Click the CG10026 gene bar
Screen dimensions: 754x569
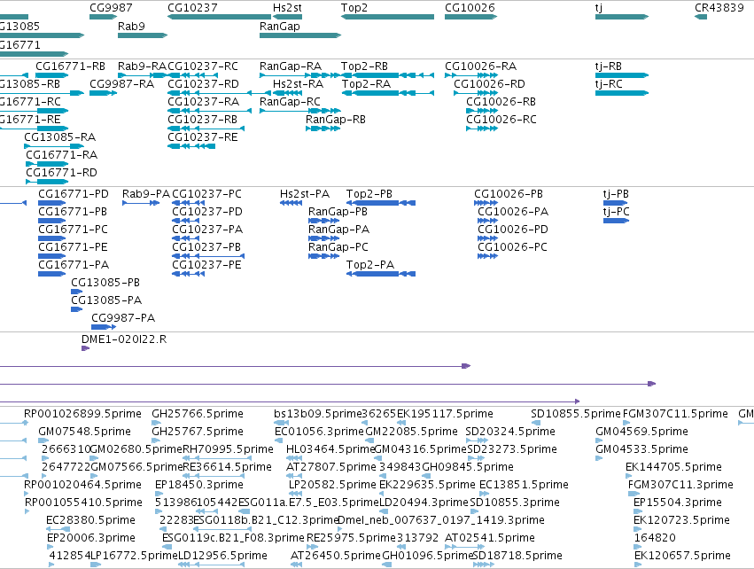coord(470,17)
